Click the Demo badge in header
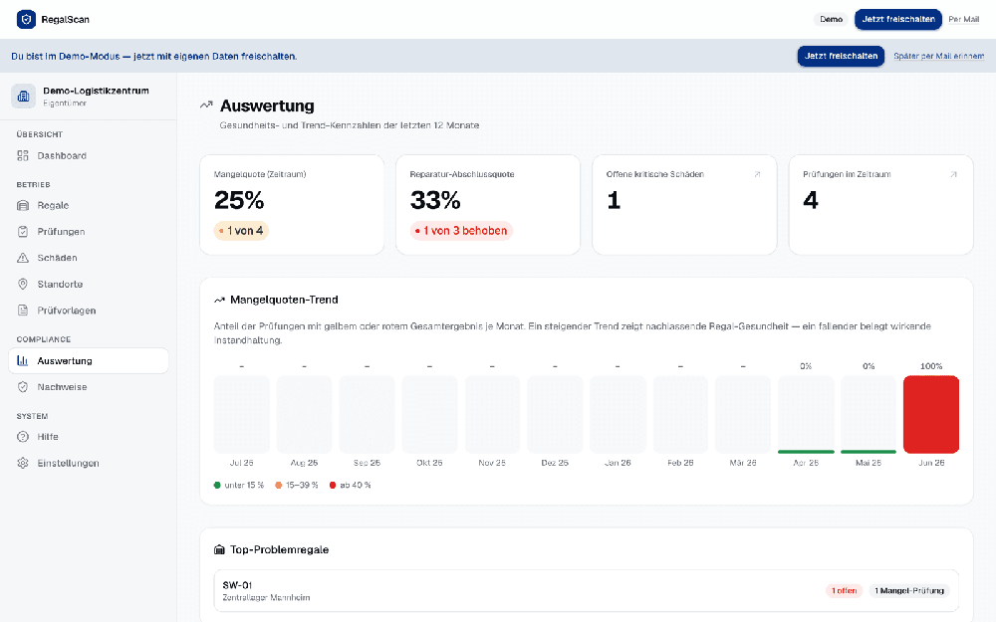The height and width of the screenshot is (622, 996). (x=831, y=19)
